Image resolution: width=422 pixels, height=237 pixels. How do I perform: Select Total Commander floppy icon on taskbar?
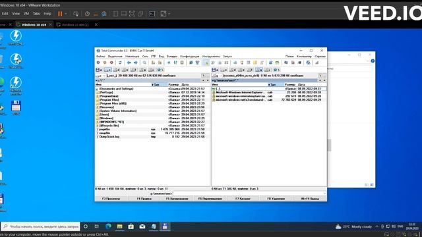point(165,226)
